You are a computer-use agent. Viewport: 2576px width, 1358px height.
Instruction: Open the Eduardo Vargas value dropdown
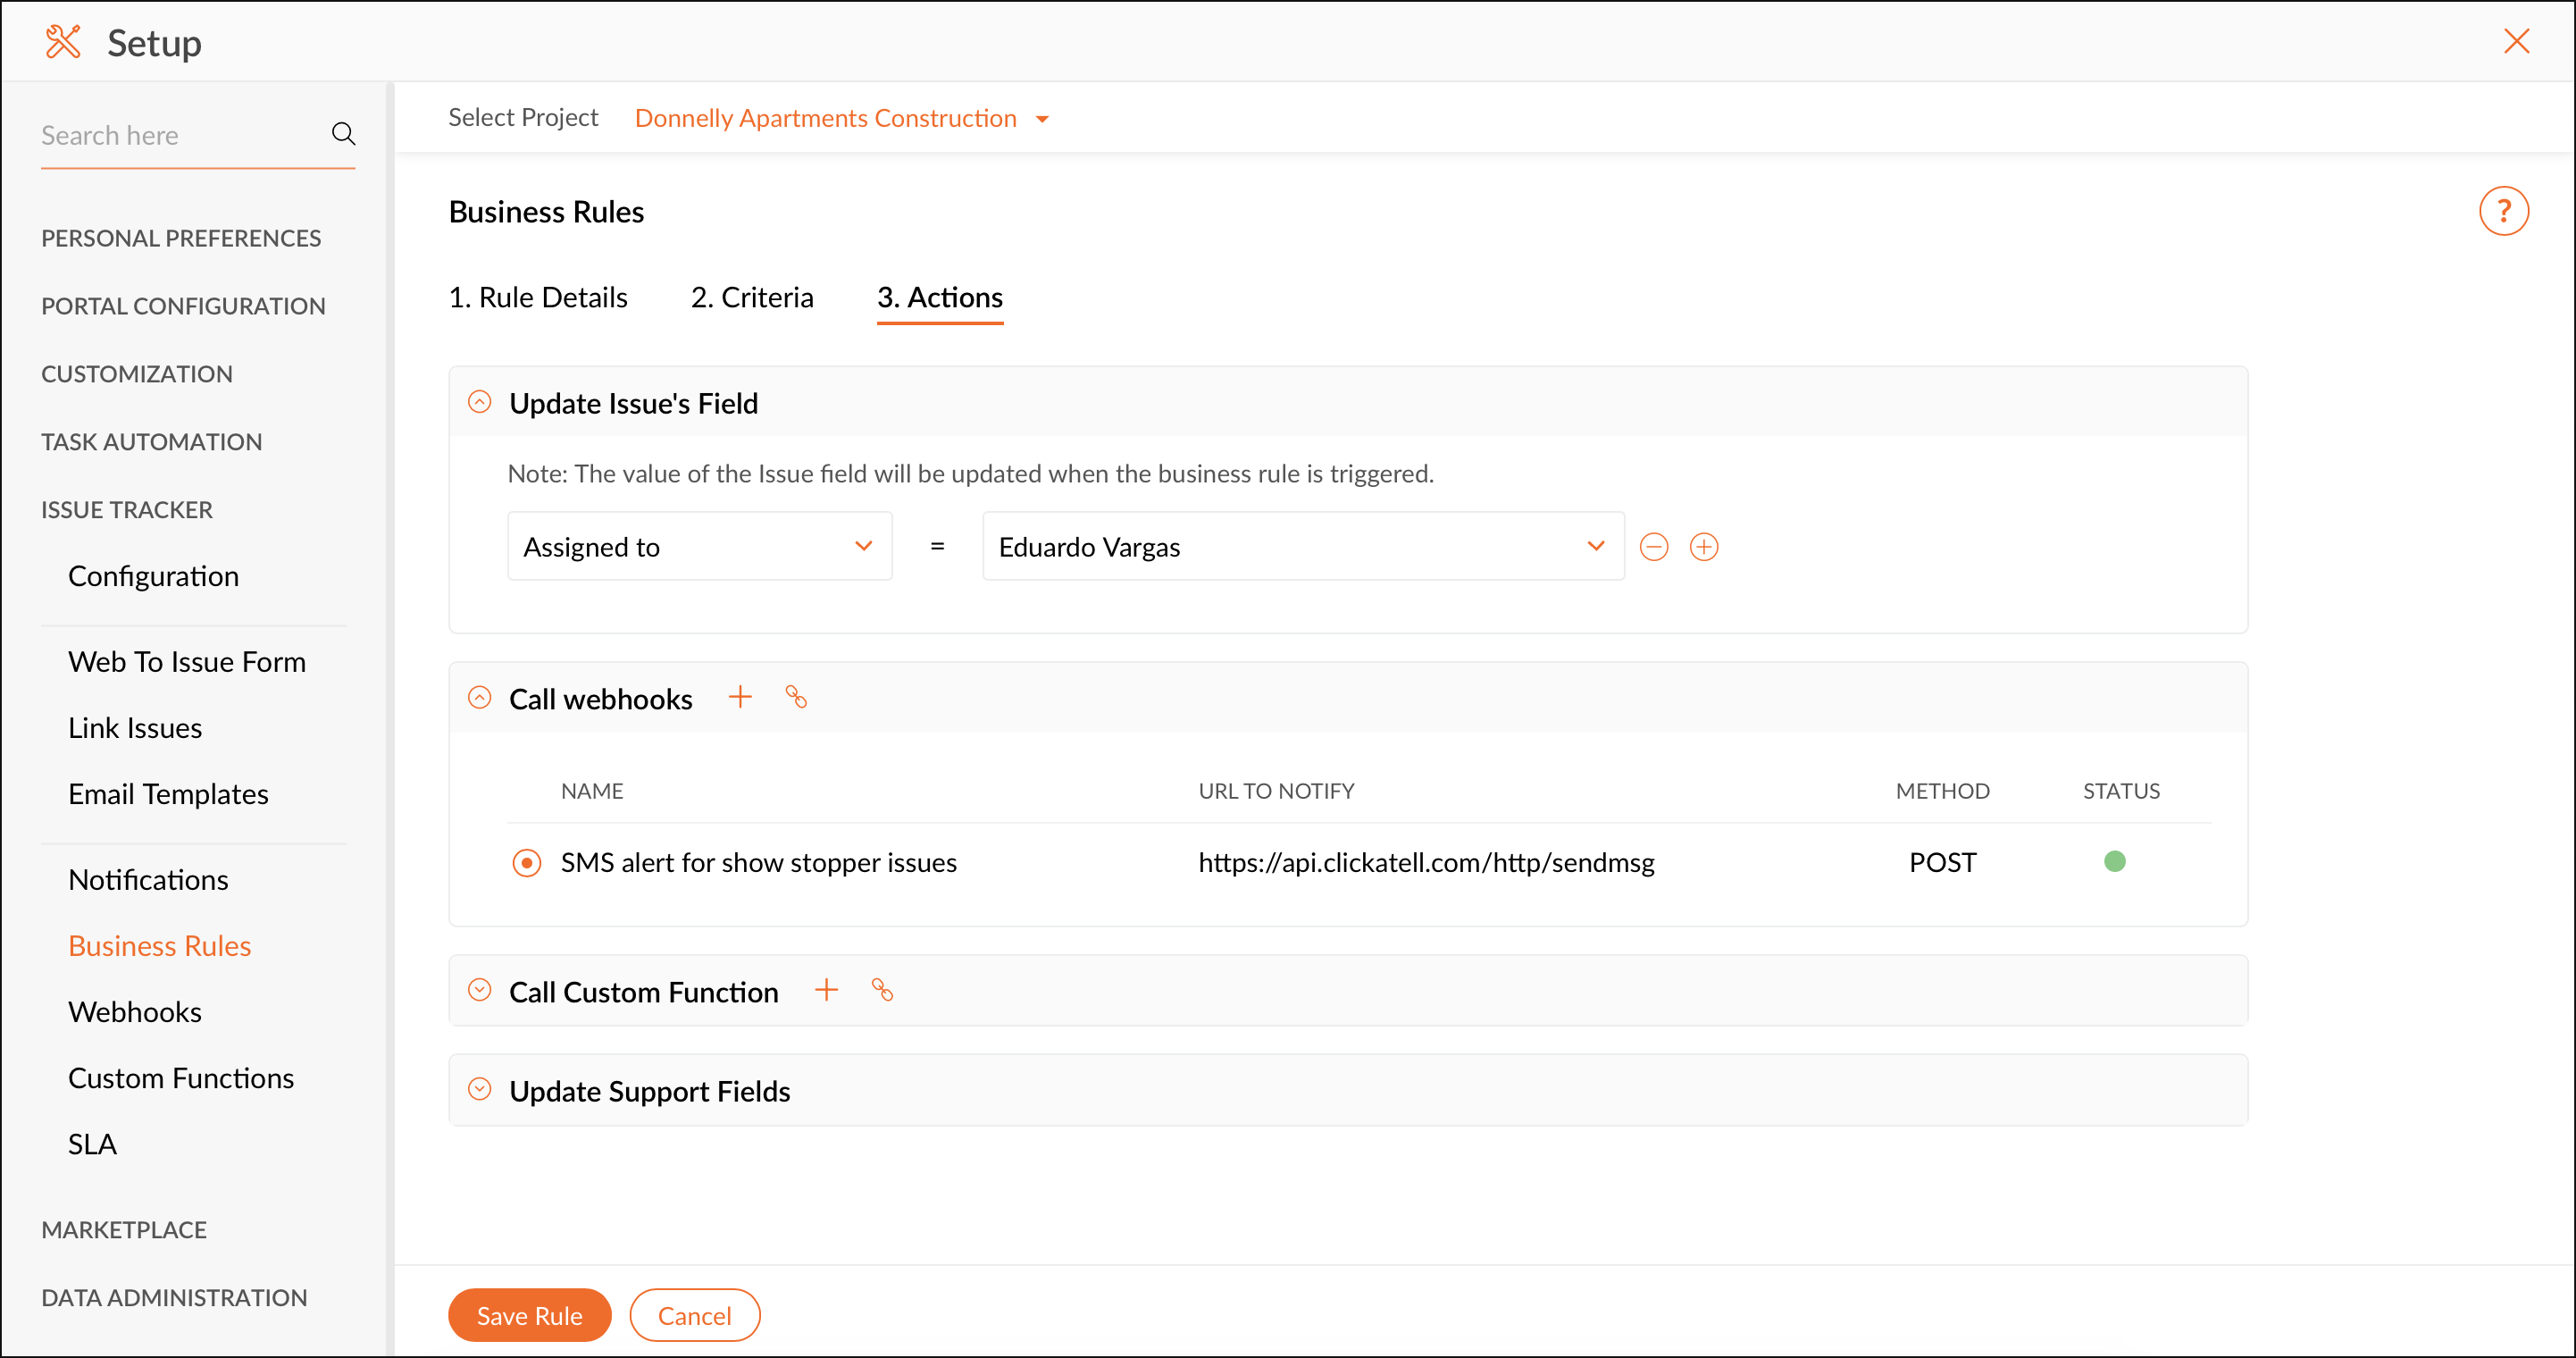click(1302, 547)
